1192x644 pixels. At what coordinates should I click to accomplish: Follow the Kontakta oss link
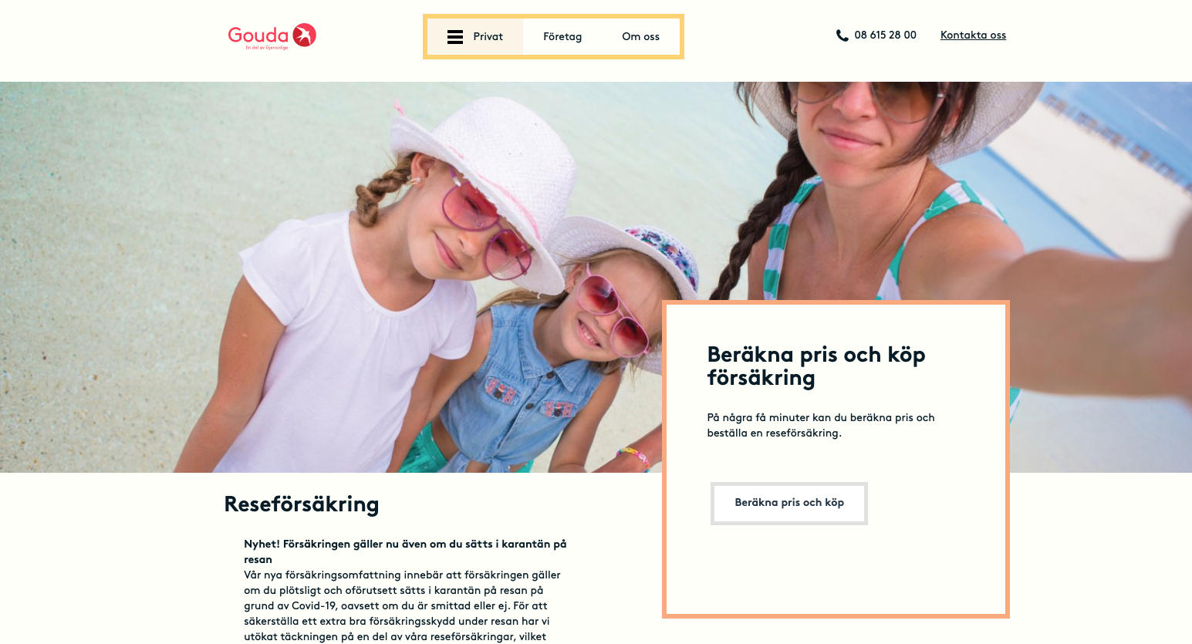click(973, 35)
